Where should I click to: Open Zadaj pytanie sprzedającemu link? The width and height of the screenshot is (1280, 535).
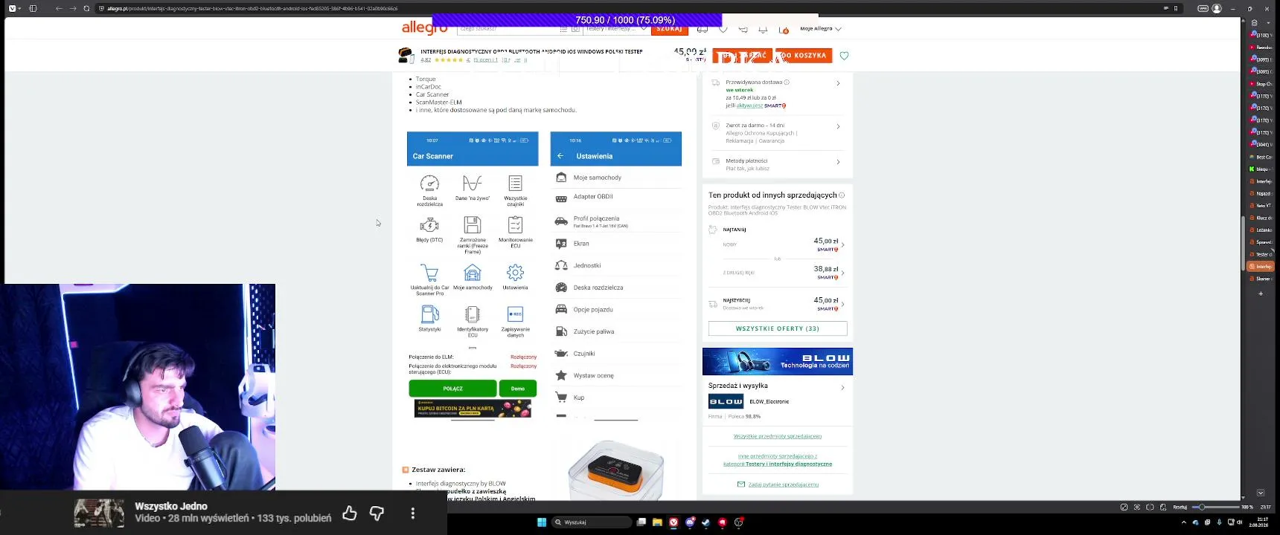pyautogui.click(x=784, y=484)
